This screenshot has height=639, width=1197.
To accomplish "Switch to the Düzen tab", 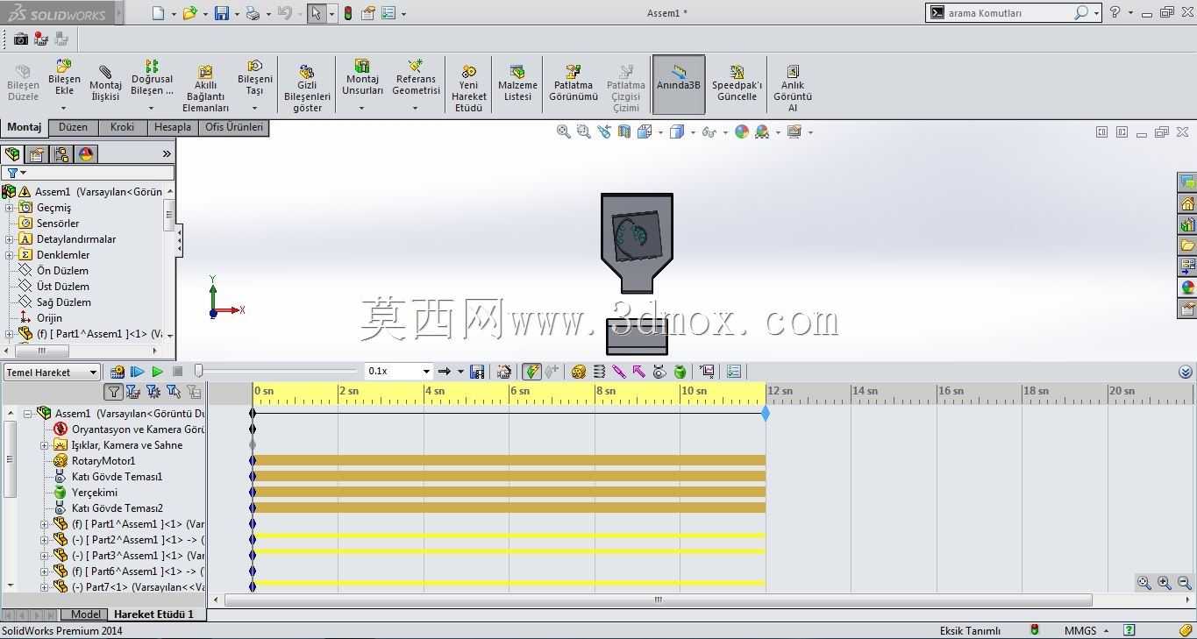I will [73, 127].
